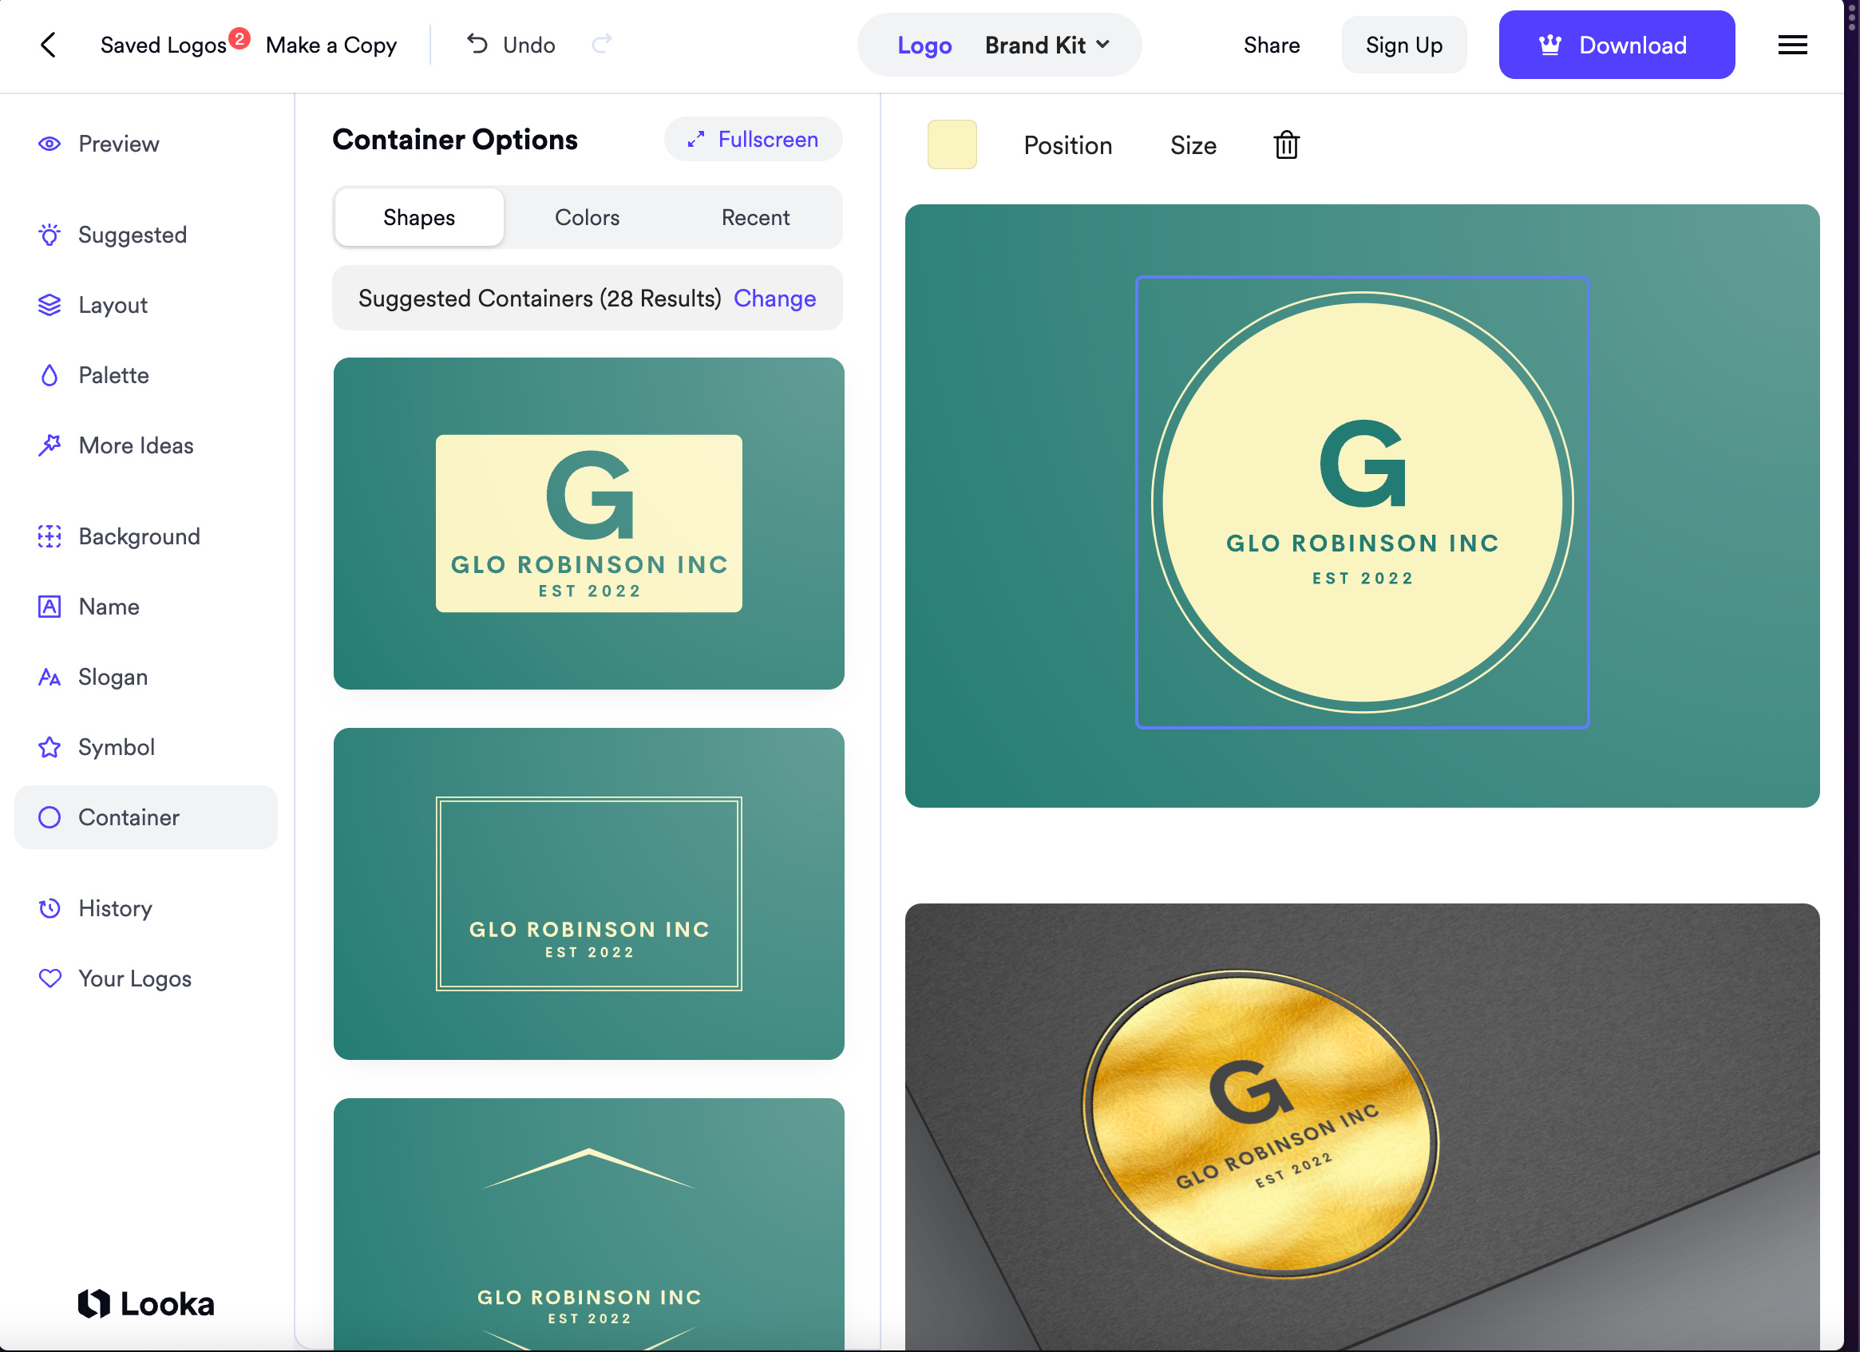The image size is (1860, 1352).
Task: Switch to the Colors tab
Action: 587,217
